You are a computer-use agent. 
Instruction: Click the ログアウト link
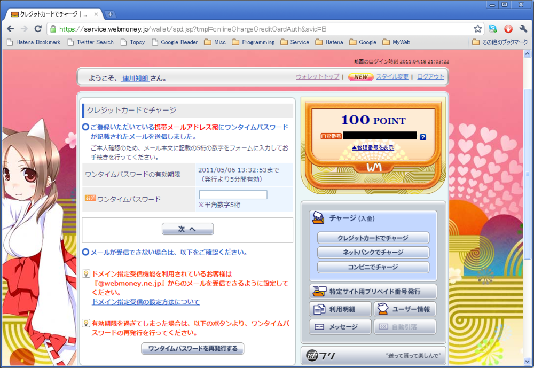430,77
